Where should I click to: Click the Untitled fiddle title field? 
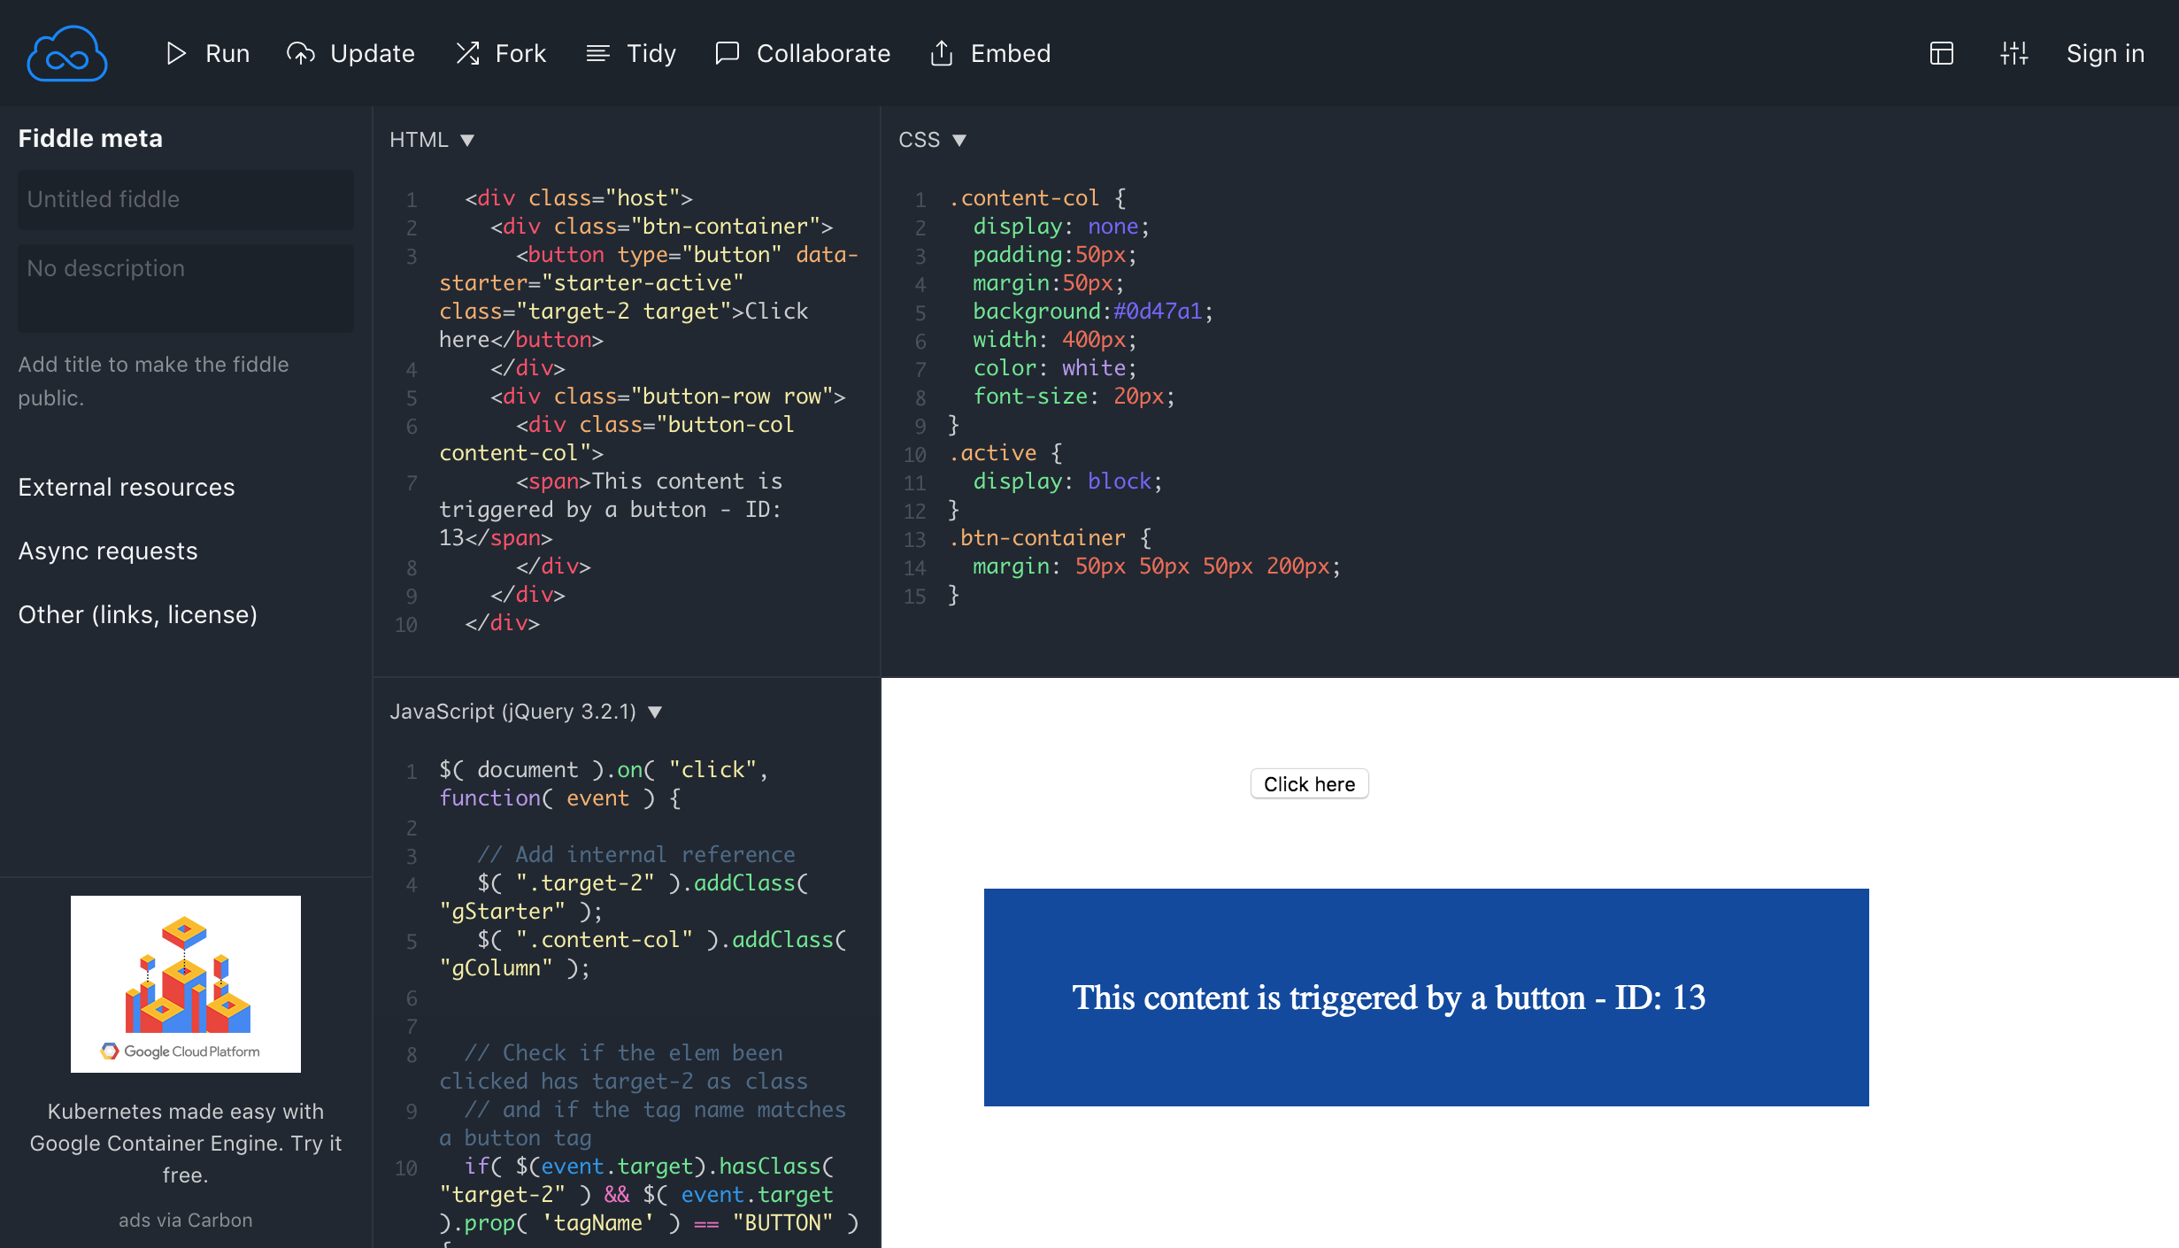pos(186,199)
